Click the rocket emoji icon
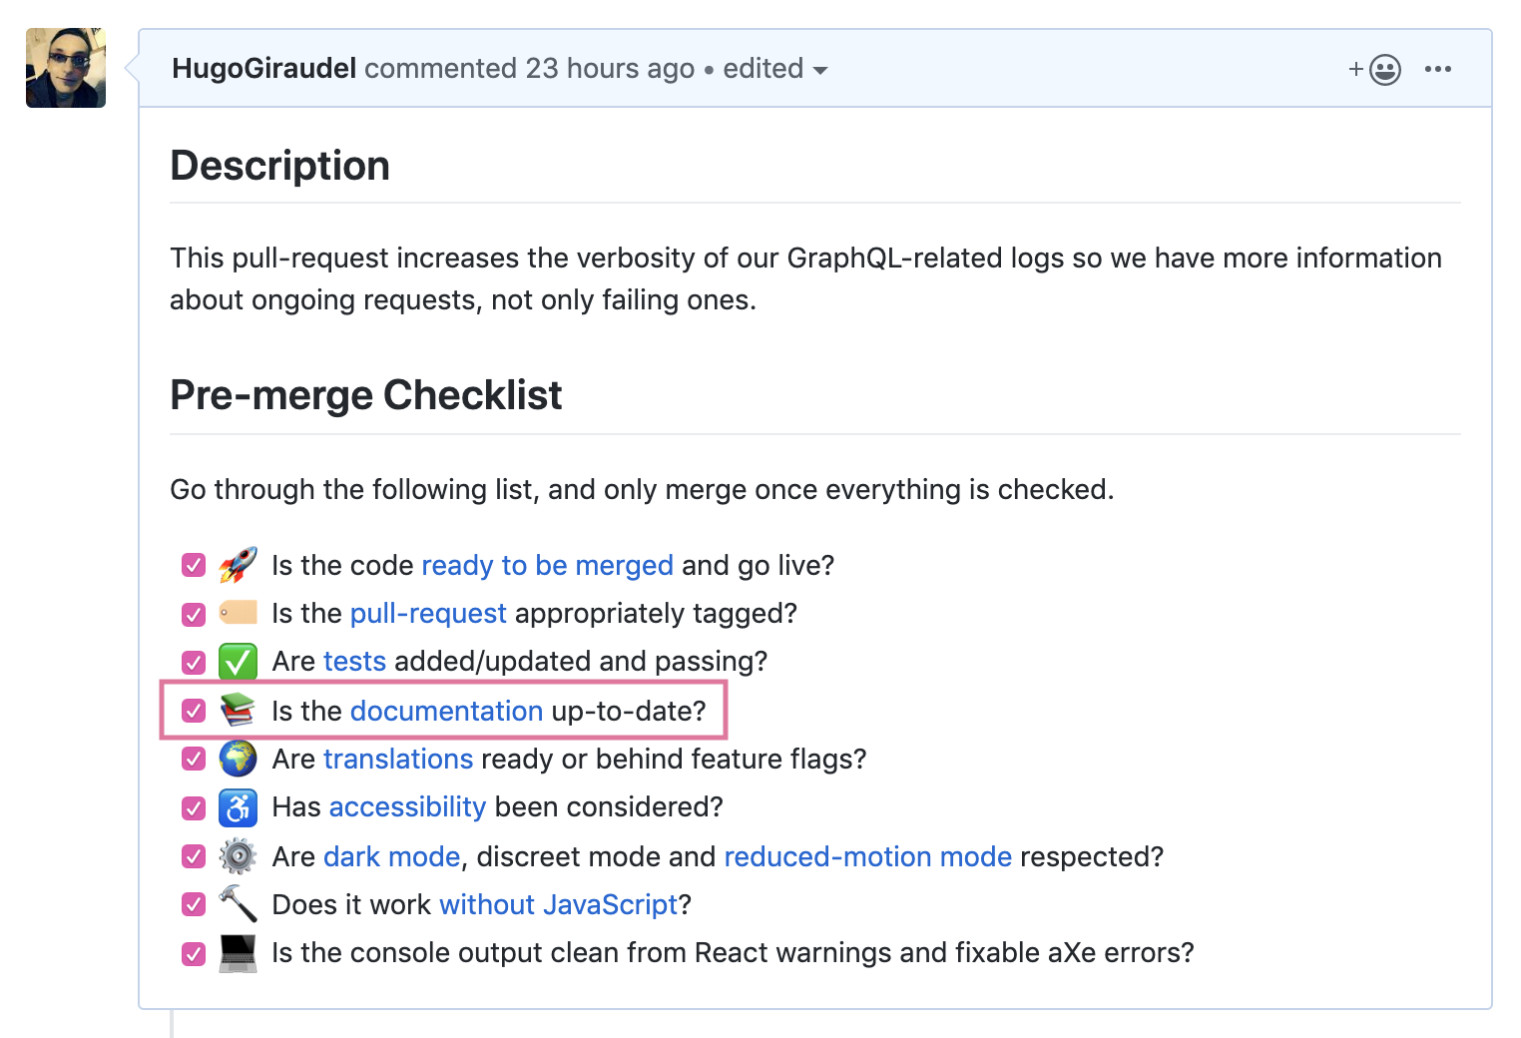 pyautogui.click(x=238, y=565)
